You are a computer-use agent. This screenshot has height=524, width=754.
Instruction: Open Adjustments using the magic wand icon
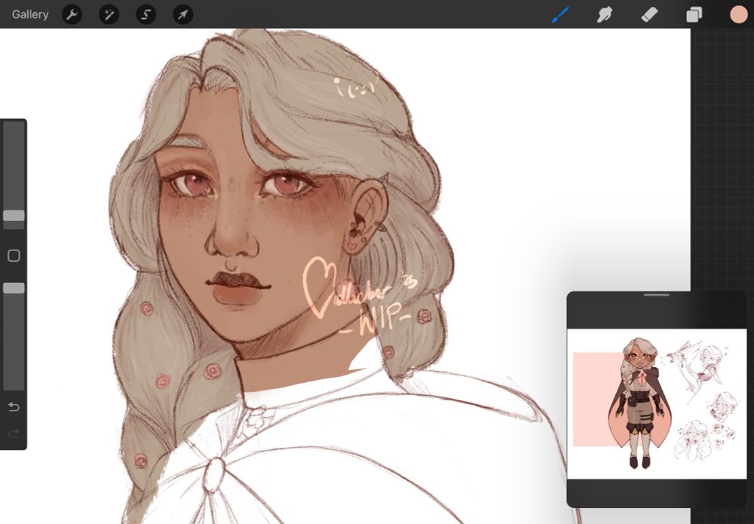109,14
